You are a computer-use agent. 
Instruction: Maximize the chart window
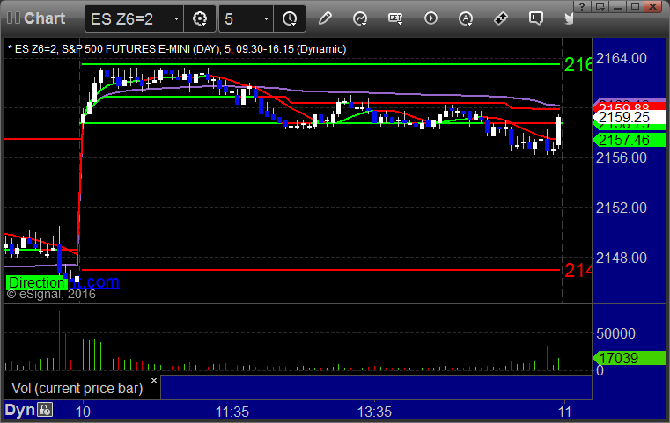(636, 6)
